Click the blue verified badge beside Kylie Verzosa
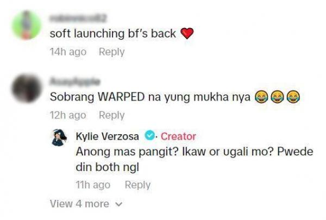 149,136
